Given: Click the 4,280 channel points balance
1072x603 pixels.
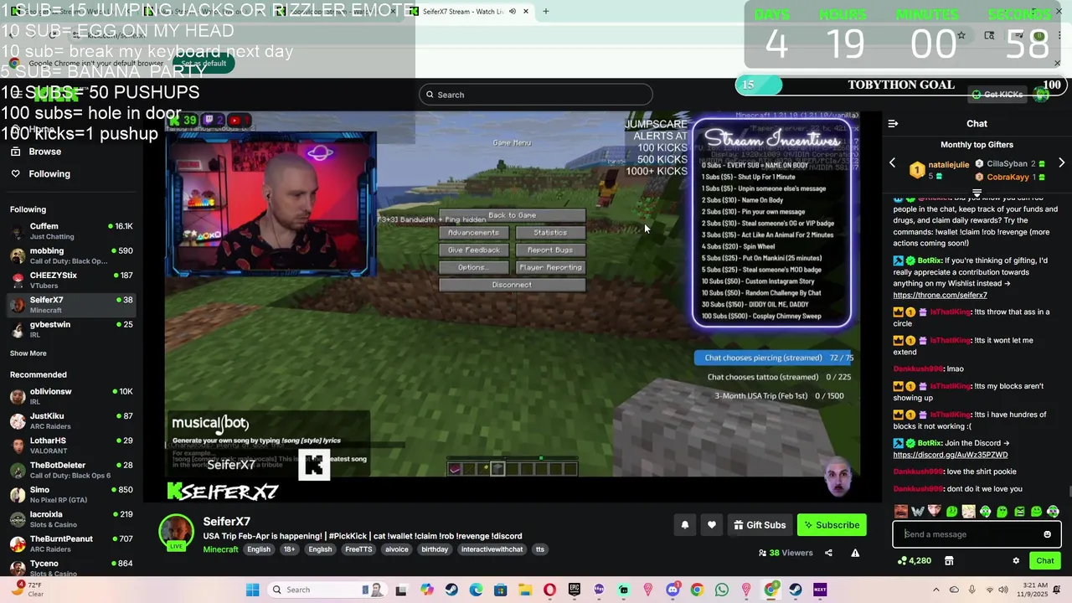Looking at the screenshot, I should tap(913, 561).
